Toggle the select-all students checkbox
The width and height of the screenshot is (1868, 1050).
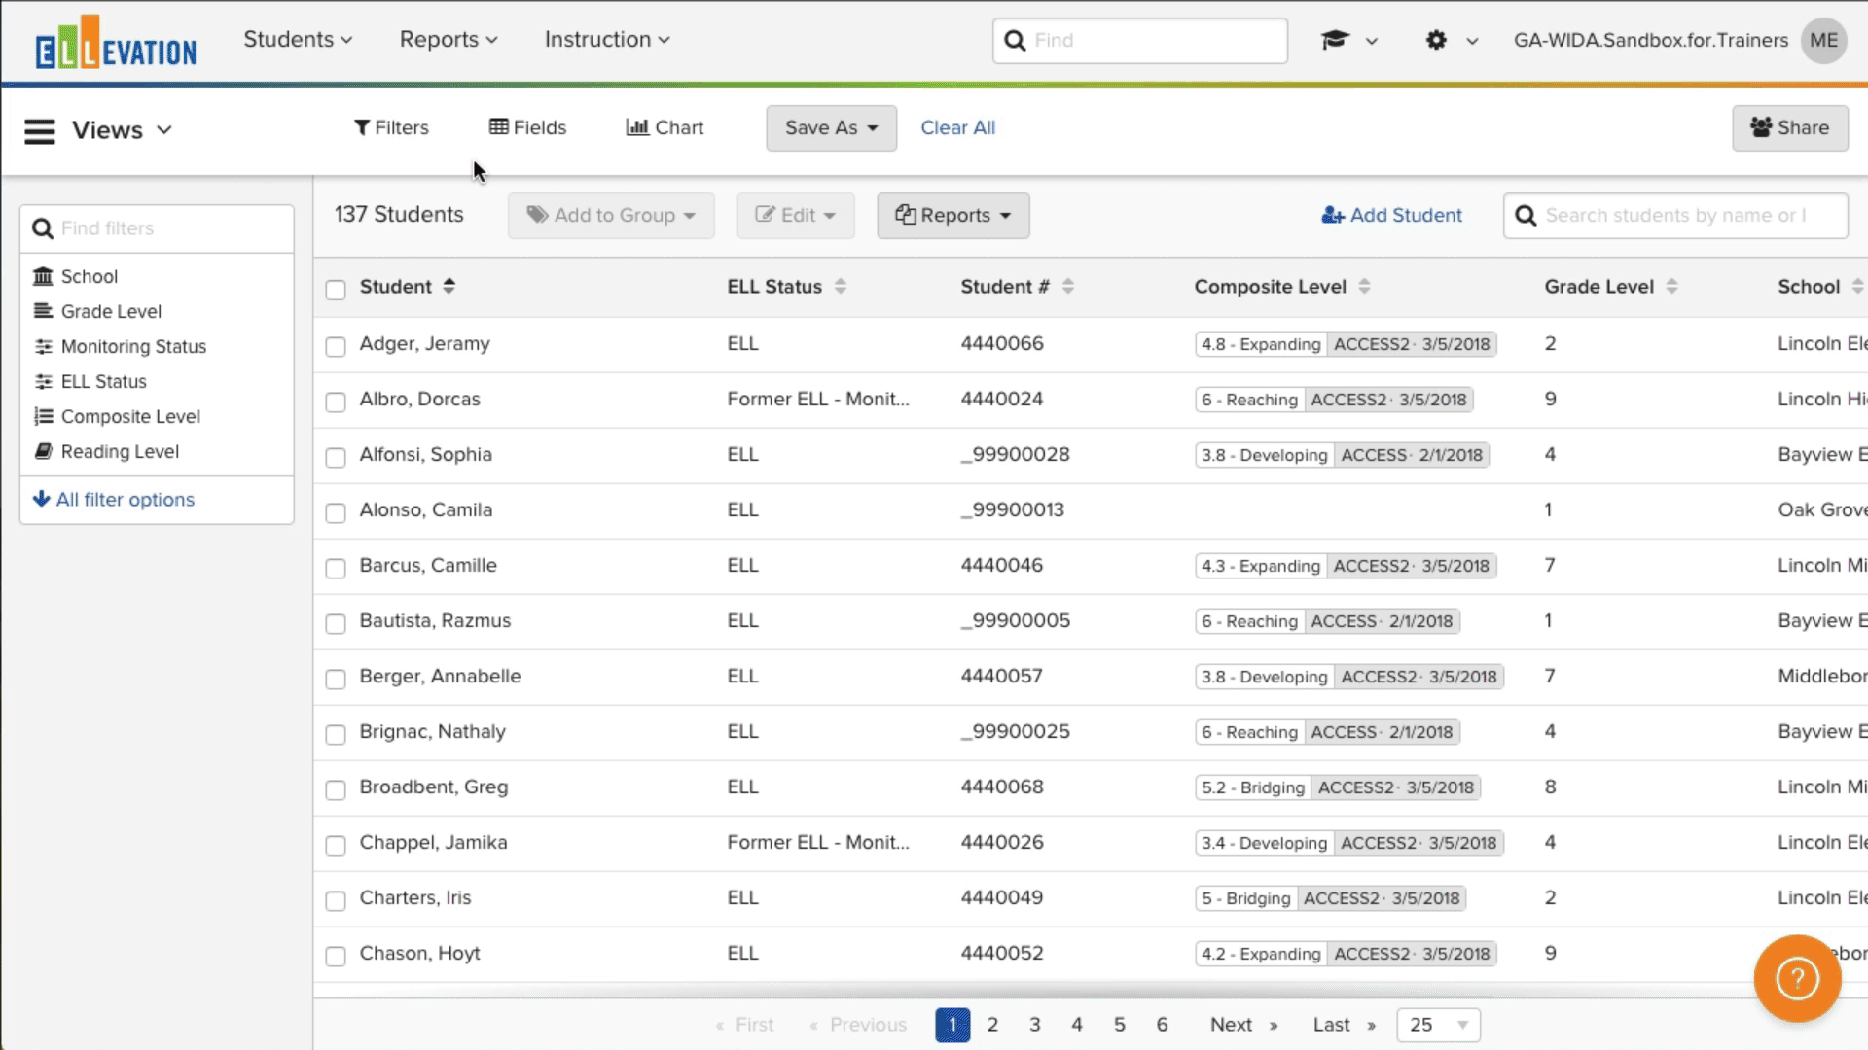click(336, 290)
